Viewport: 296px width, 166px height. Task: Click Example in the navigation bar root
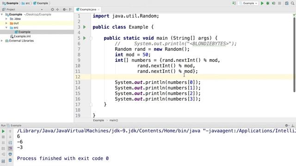10,3
